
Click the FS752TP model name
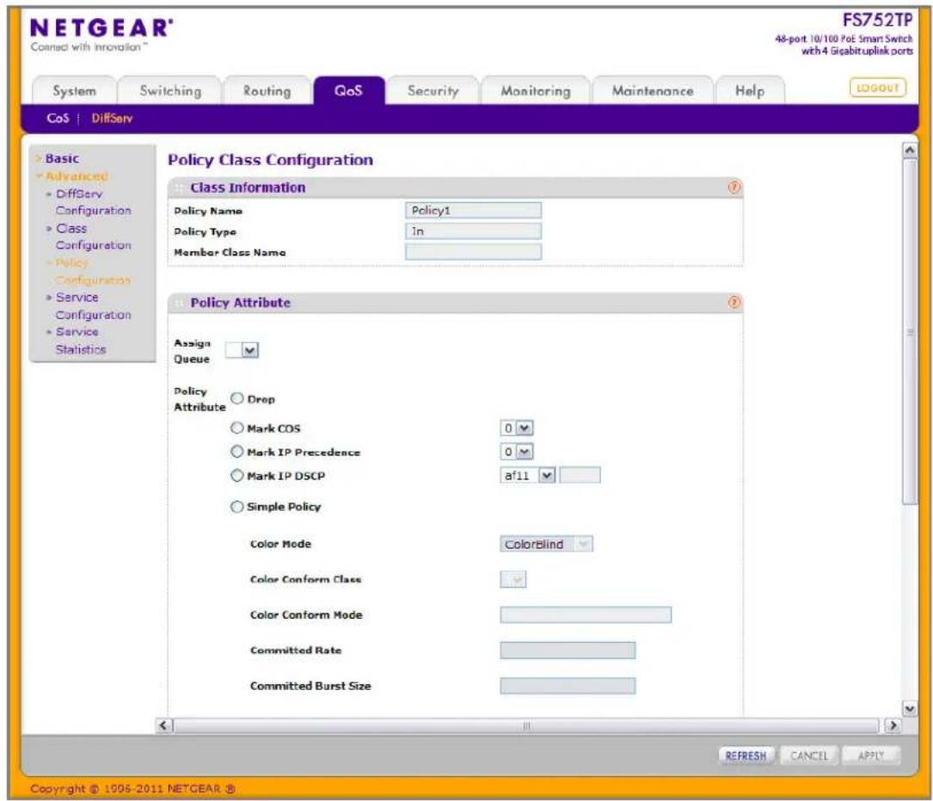click(877, 21)
